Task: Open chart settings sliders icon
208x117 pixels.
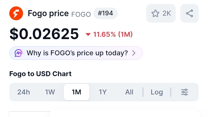Action: (x=185, y=92)
